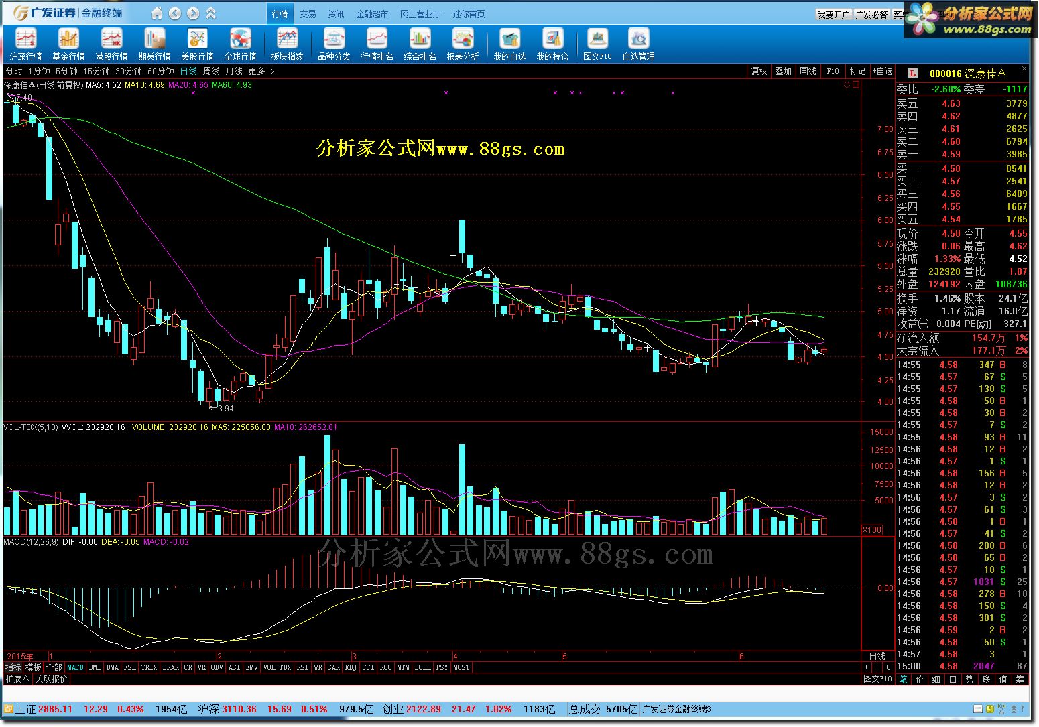Open 港股行情 toolbar icon
The height and width of the screenshot is (727, 1039).
point(111,45)
